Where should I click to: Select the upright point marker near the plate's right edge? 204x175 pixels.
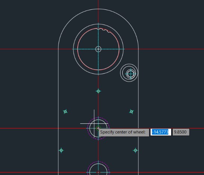pos(135,150)
